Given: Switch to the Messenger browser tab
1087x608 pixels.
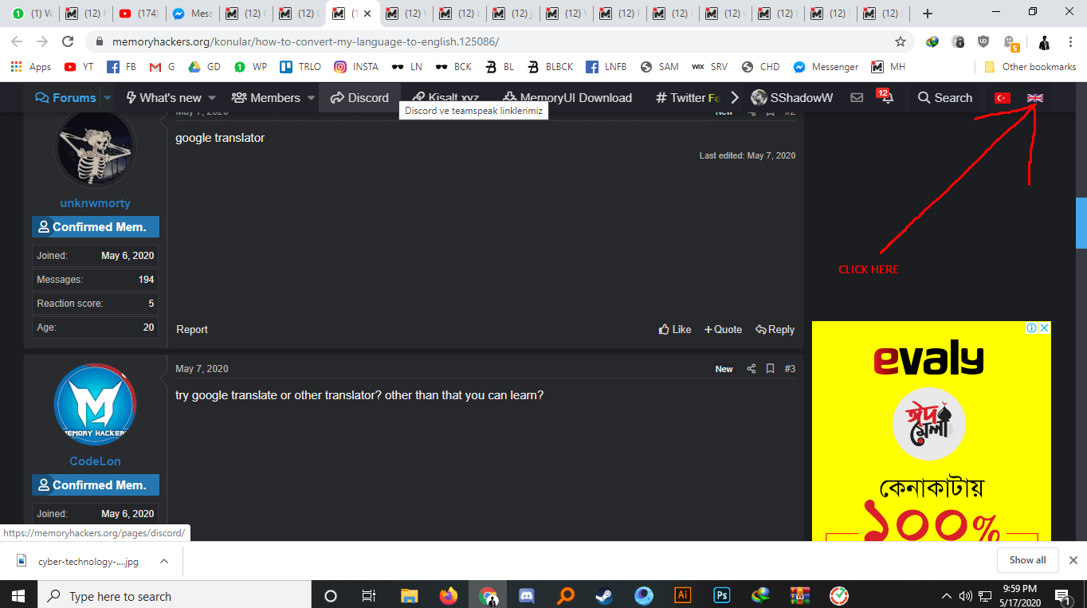Looking at the screenshot, I should [x=191, y=14].
